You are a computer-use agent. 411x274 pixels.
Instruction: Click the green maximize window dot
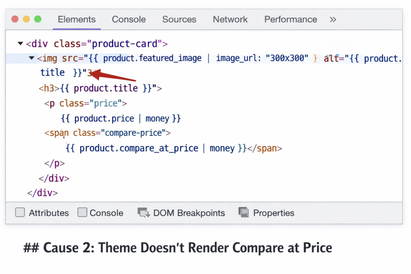(x=38, y=19)
